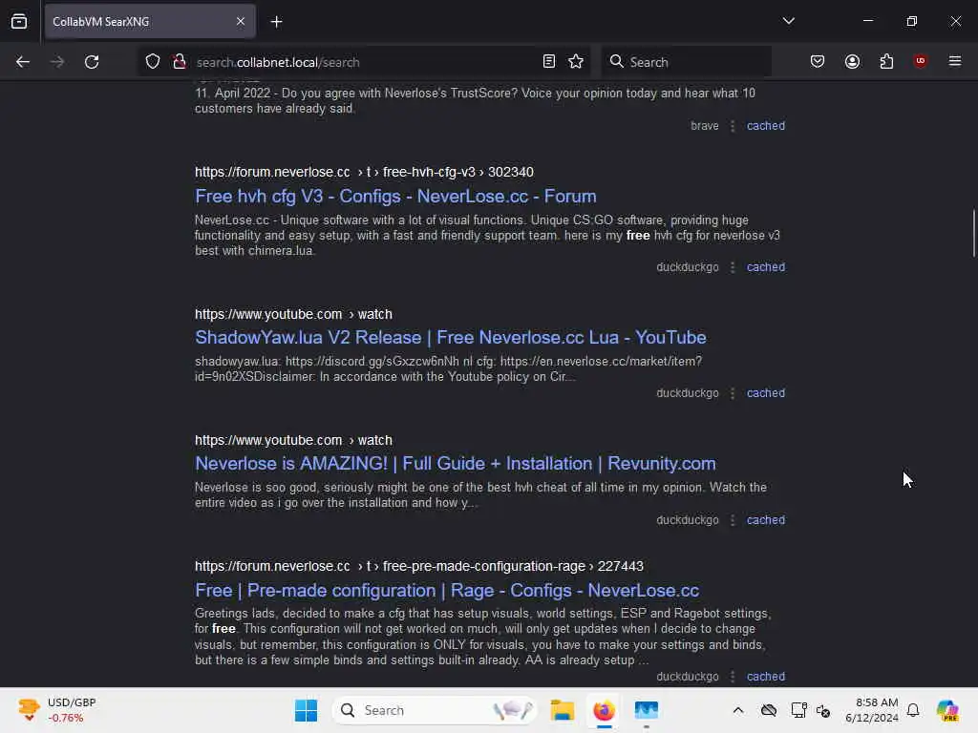View site security via lock icon
Screen dimensions: 978x733
(x=180, y=62)
